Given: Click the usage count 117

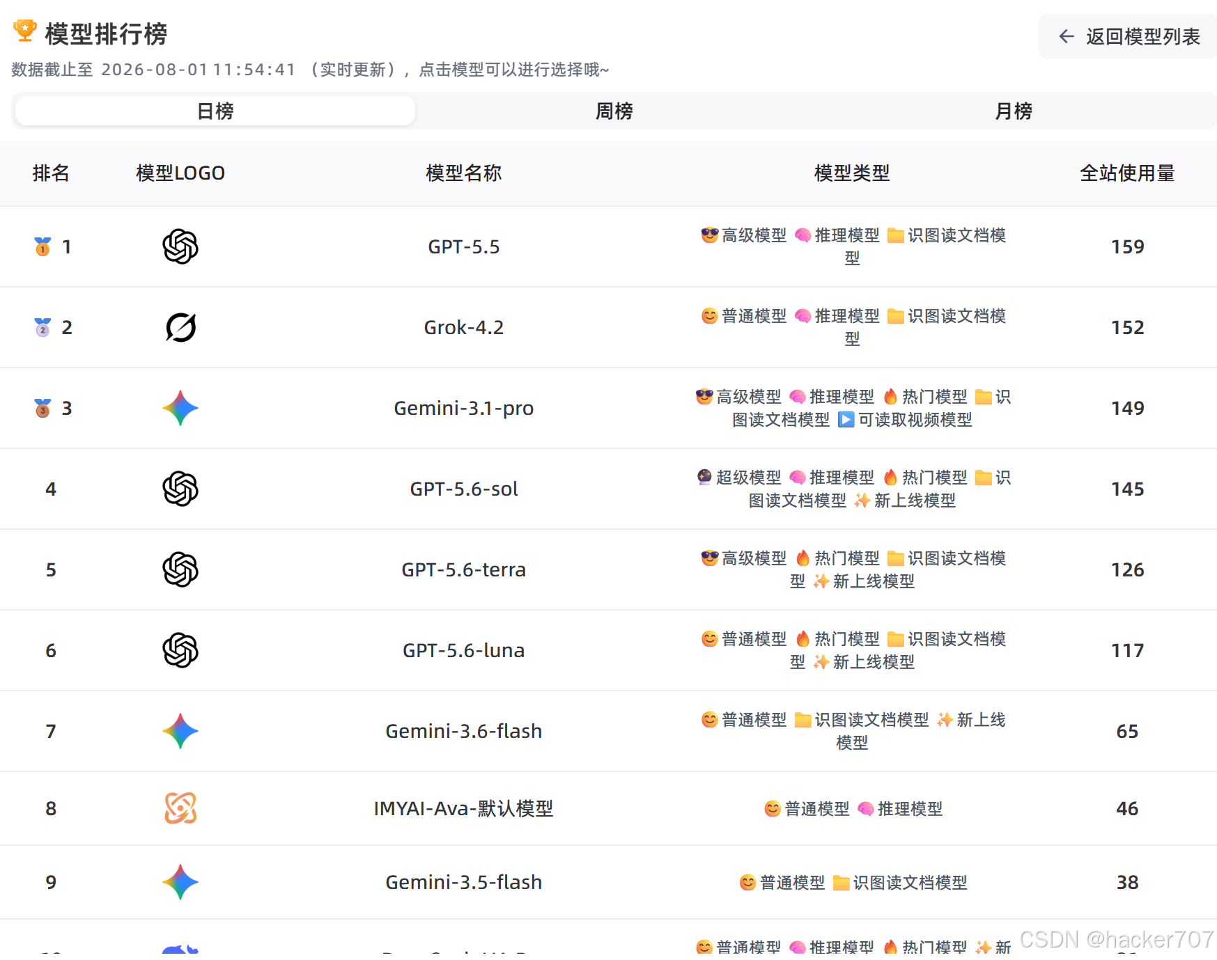Looking at the screenshot, I should click(x=1127, y=651).
